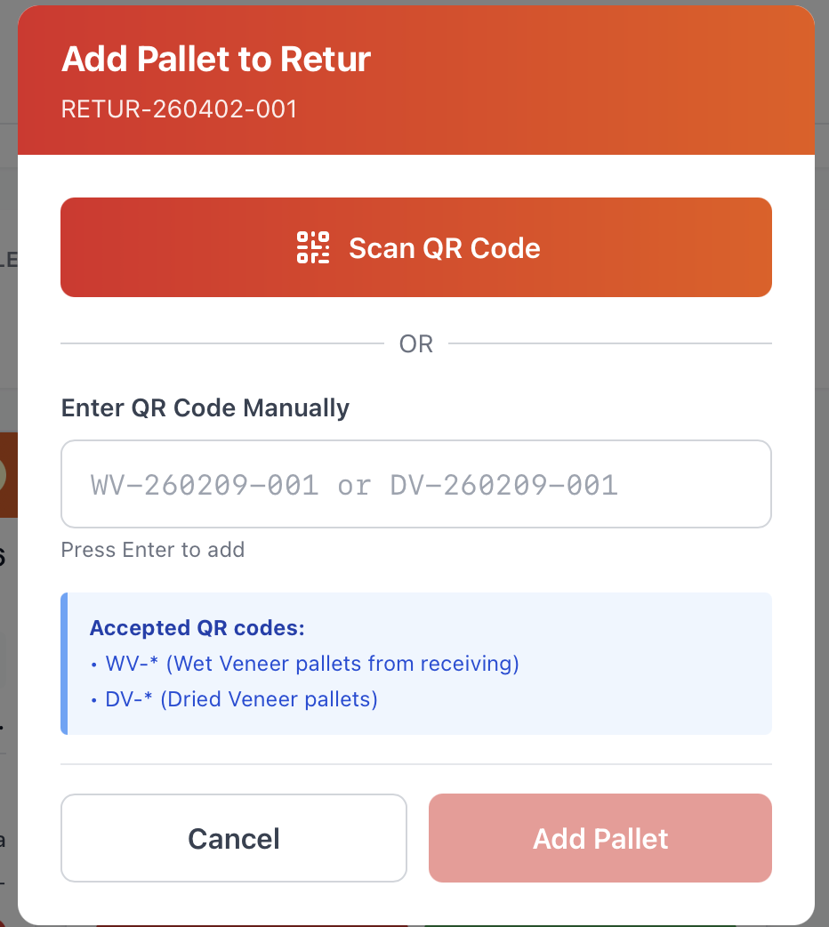Click the "Accepted QR codes:" heading
829x927 pixels.
[197, 628]
